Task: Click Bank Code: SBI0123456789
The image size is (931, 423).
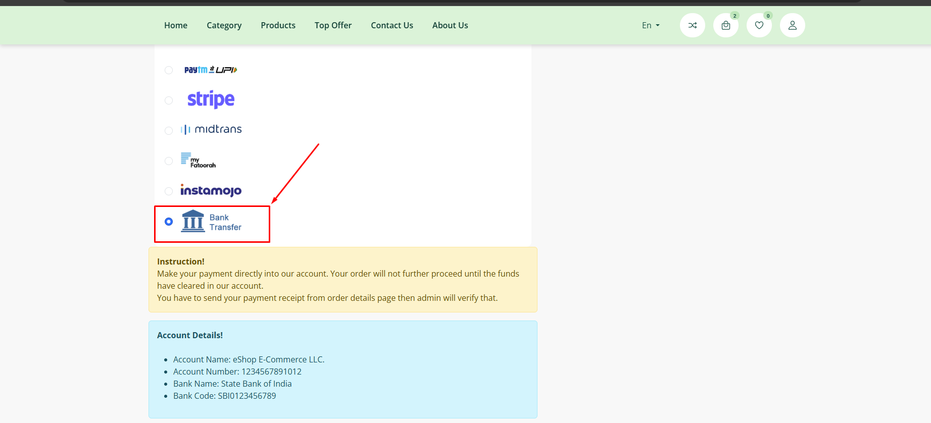Action: coord(225,396)
